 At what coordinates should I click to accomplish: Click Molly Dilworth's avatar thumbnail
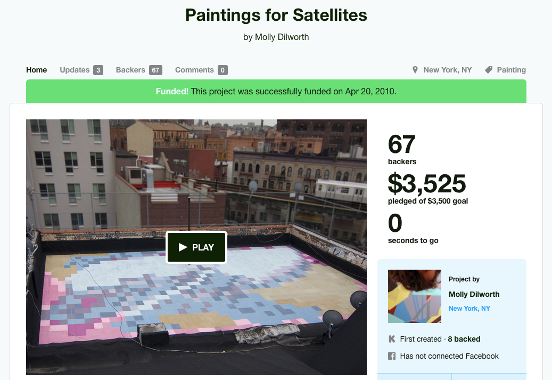point(415,296)
